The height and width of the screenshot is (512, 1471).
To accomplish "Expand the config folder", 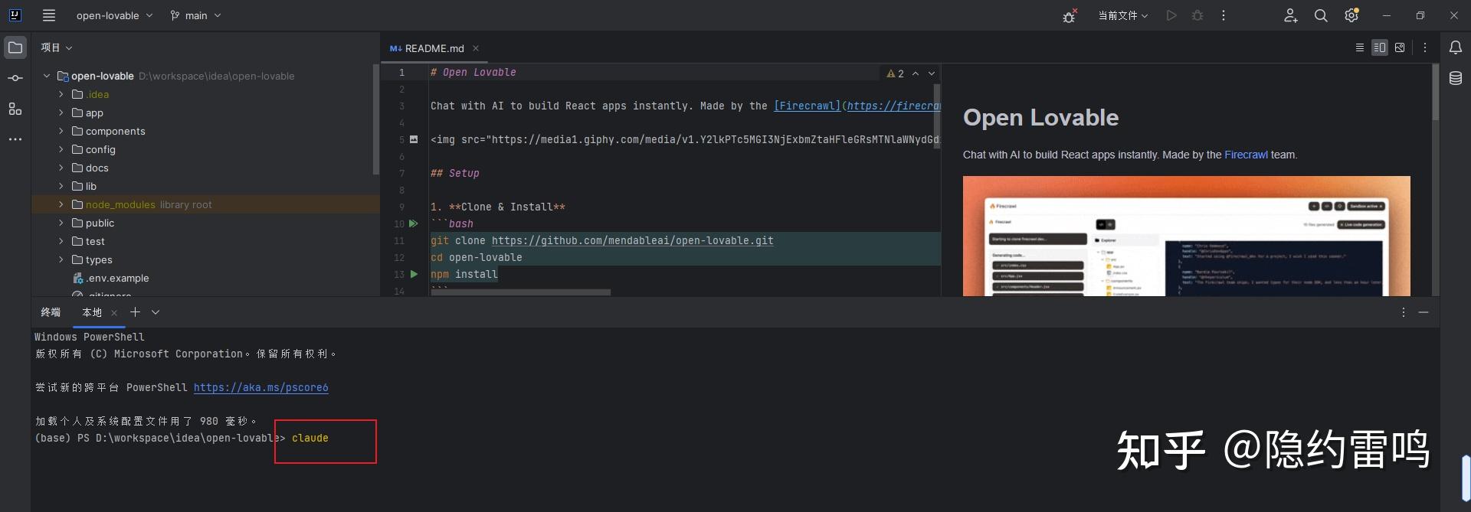I will point(61,149).
